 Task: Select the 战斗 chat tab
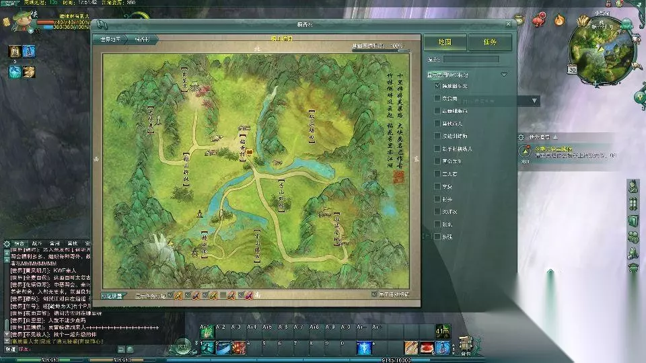[x=37, y=243]
